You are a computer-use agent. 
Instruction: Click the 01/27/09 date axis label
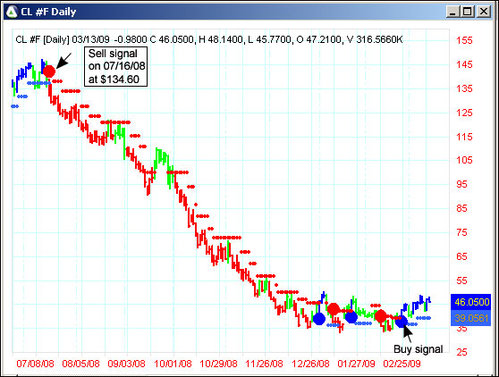[356, 364]
